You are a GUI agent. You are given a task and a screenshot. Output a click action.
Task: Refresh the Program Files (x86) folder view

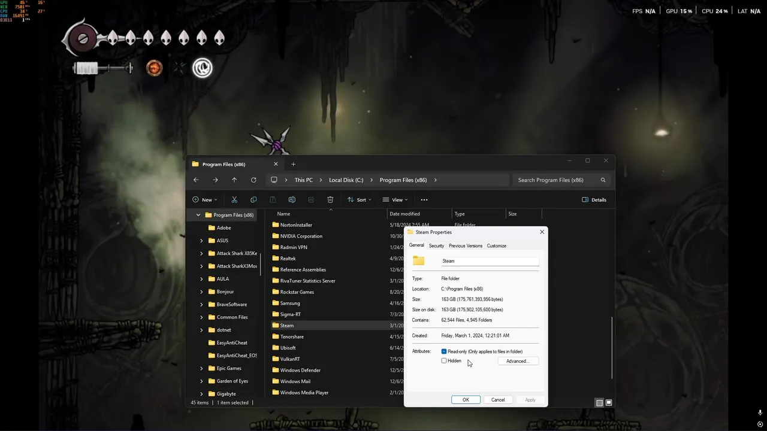(253, 180)
